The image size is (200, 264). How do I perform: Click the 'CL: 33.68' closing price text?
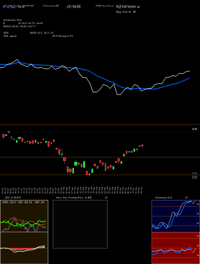point(74,7)
